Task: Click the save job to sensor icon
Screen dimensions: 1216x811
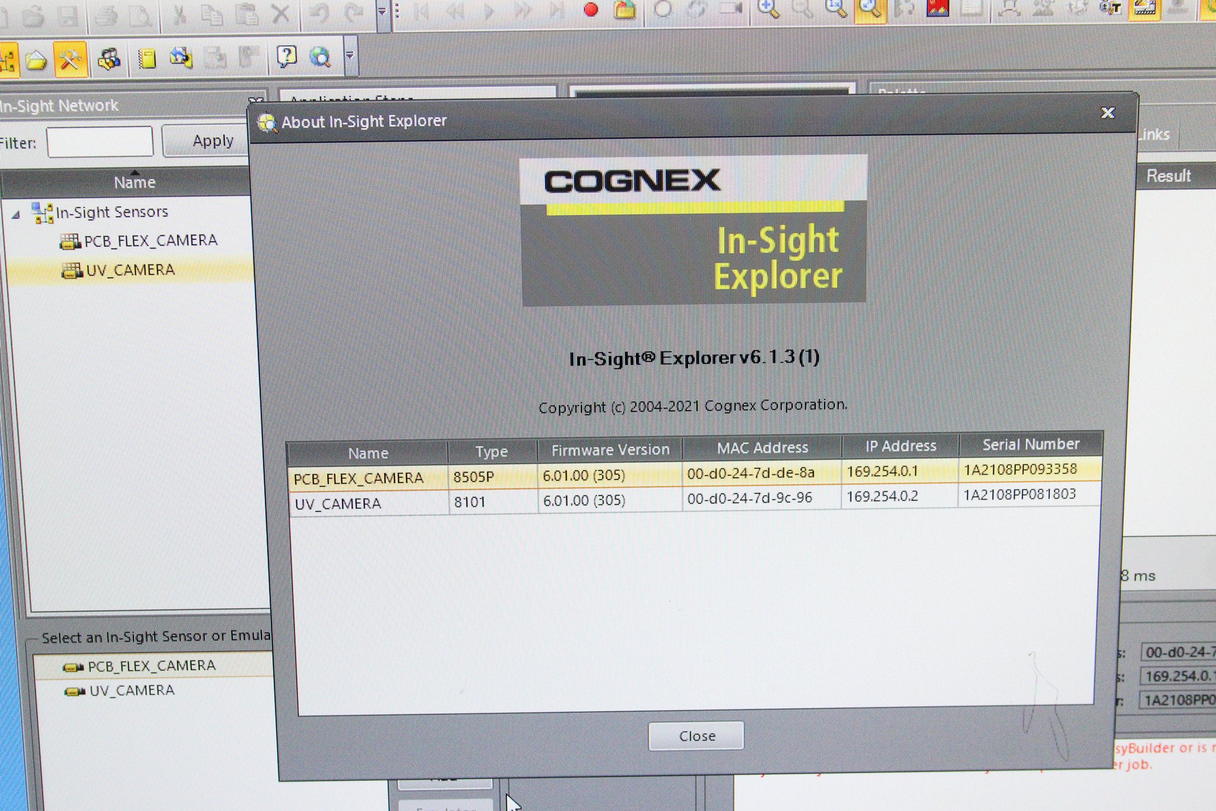Action: (x=181, y=58)
